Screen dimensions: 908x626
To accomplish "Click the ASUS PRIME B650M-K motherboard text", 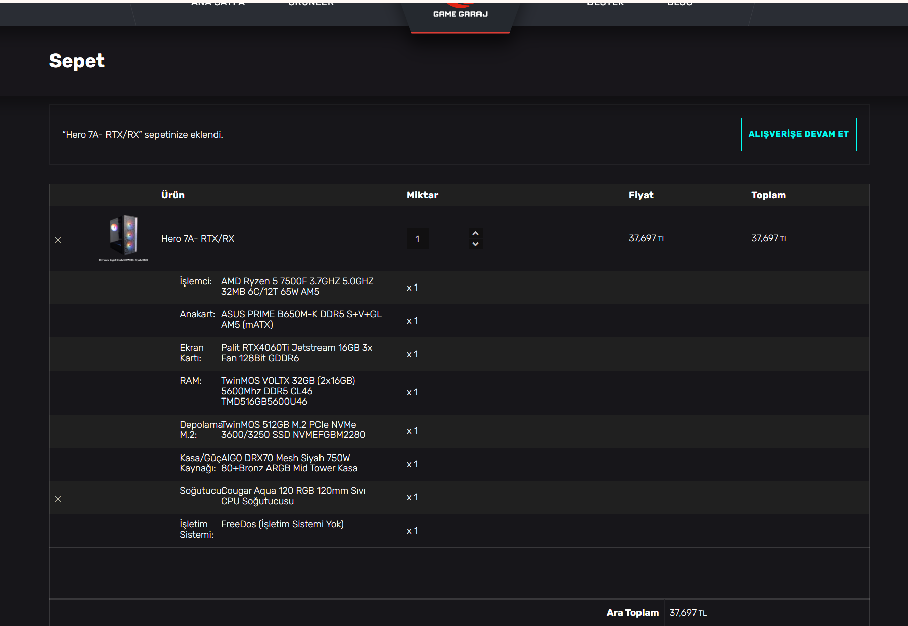I will [301, 319].
